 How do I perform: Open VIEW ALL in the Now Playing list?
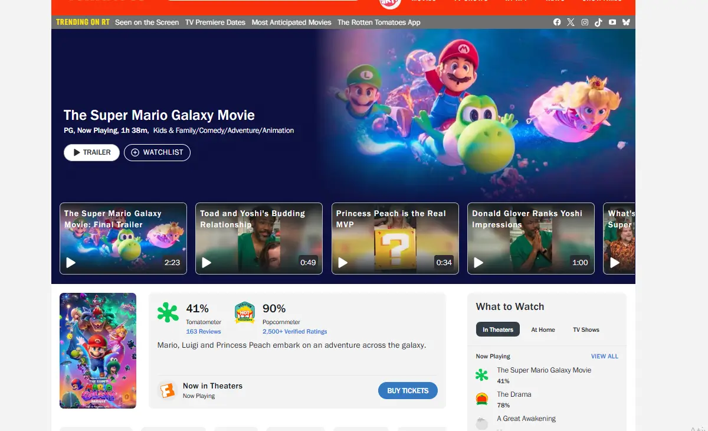[604, 356]
